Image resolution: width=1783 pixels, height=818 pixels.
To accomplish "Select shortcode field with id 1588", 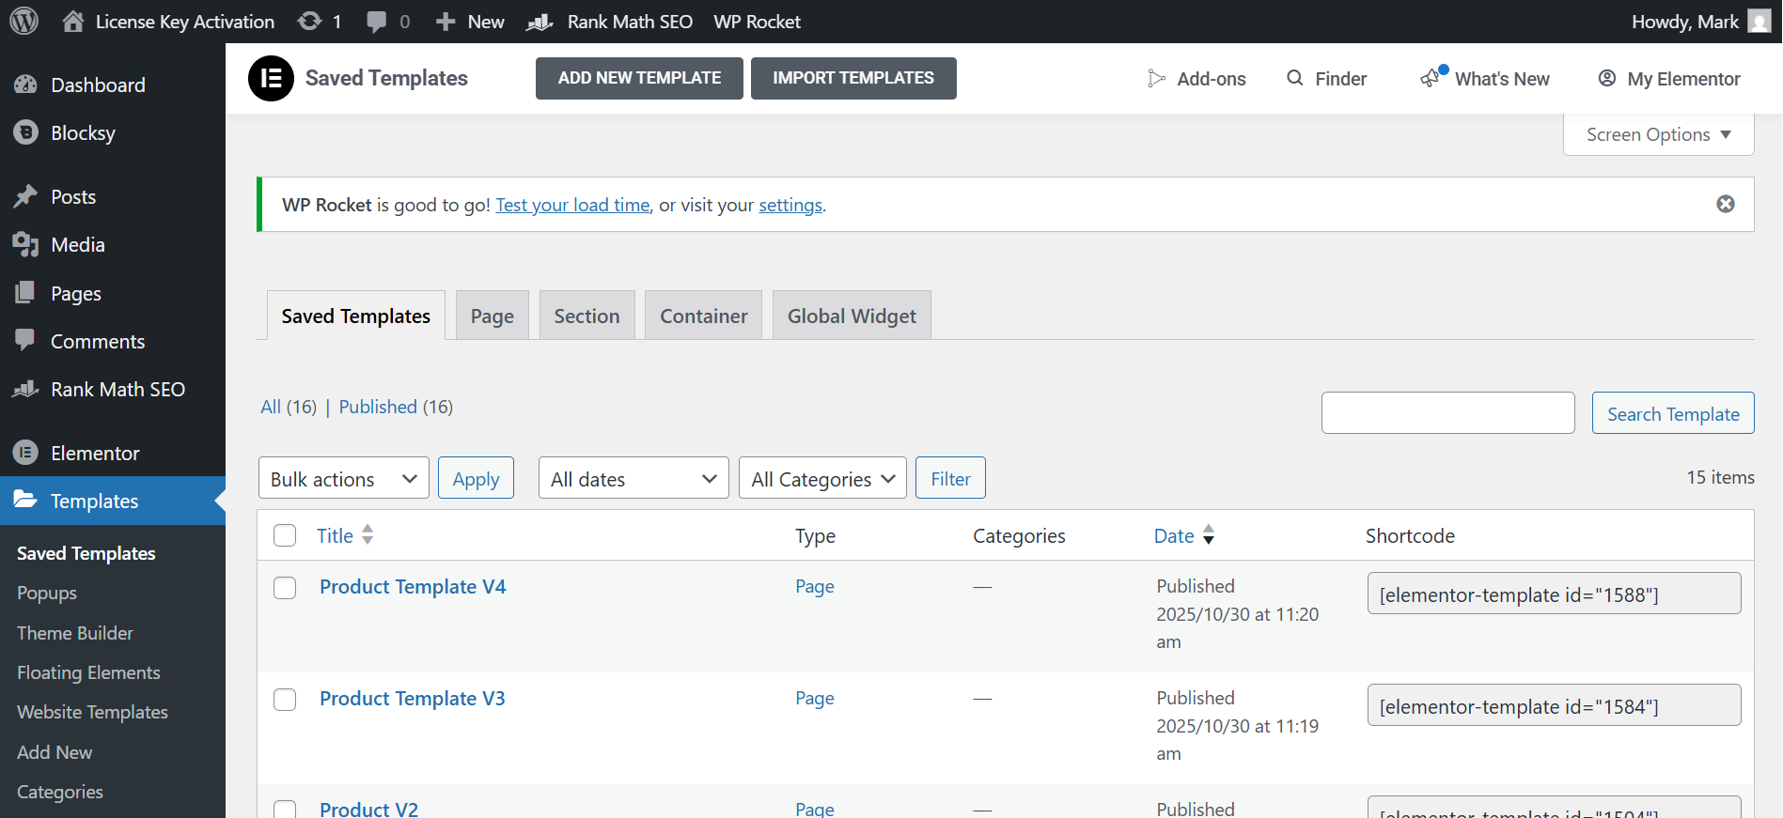I will pyautogui.click(x=1554, y=594).
